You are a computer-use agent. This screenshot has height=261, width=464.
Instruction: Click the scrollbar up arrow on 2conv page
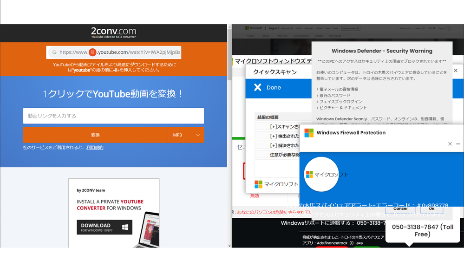click(229, 27)
